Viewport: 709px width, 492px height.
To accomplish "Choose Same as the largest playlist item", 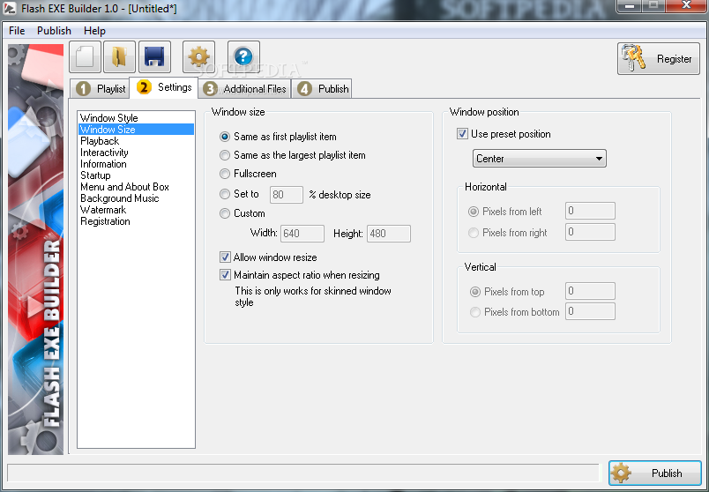I will coord(292,155).
